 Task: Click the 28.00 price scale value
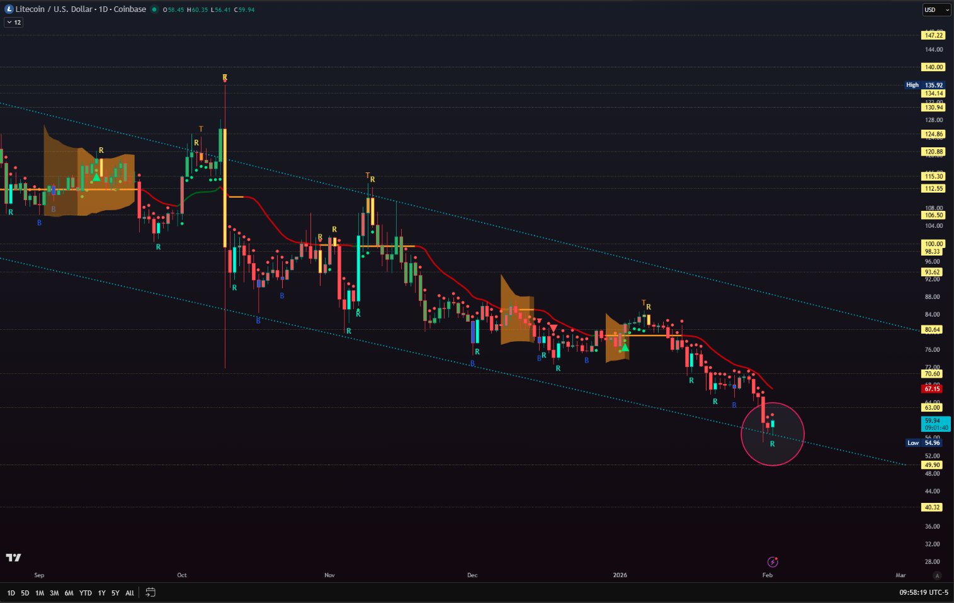[x=933, y=561]
